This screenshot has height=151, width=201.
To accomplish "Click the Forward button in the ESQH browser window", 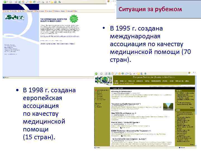I will coord(101,74).
